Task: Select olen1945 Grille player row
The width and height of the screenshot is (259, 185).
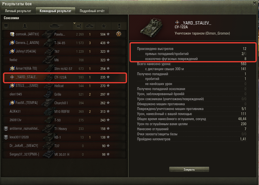Action: [64, 94]
